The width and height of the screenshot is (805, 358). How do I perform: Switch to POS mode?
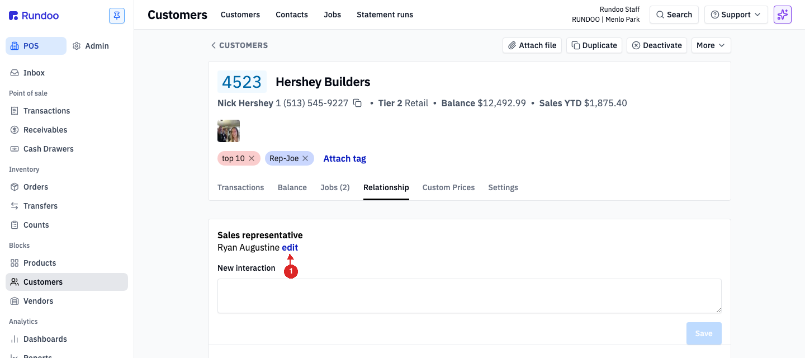click(36, 46)
